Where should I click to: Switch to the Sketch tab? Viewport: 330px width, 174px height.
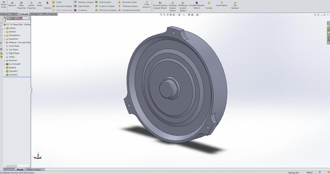click(x=14, y=14)
